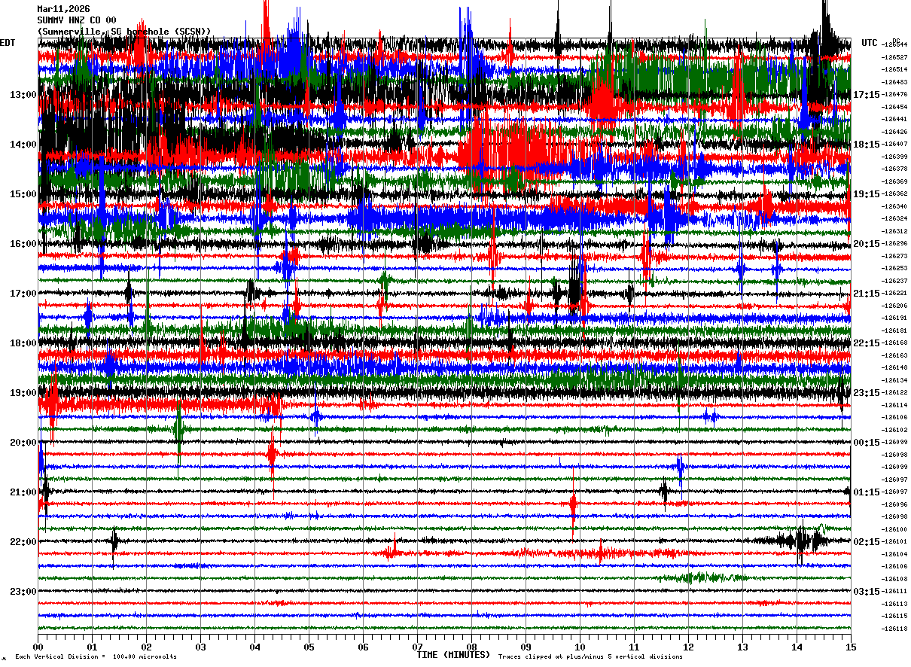Click the DC offset value -126181
The image size is (911, 667).
[x=894, y=330]
